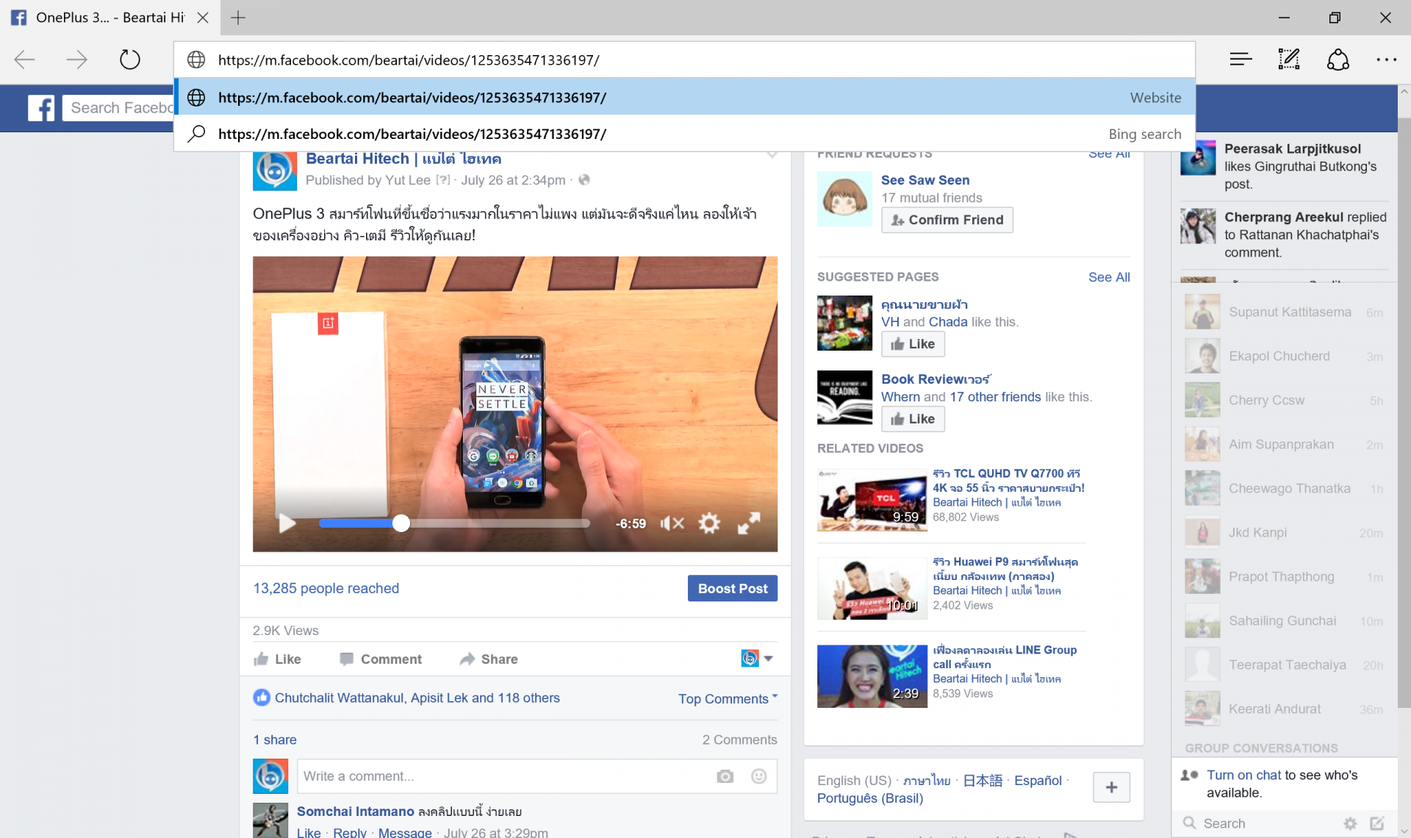This screenshot has height=838, width=1411.
Task: Play the OnePlus 3 video
Action: point(287,523)
